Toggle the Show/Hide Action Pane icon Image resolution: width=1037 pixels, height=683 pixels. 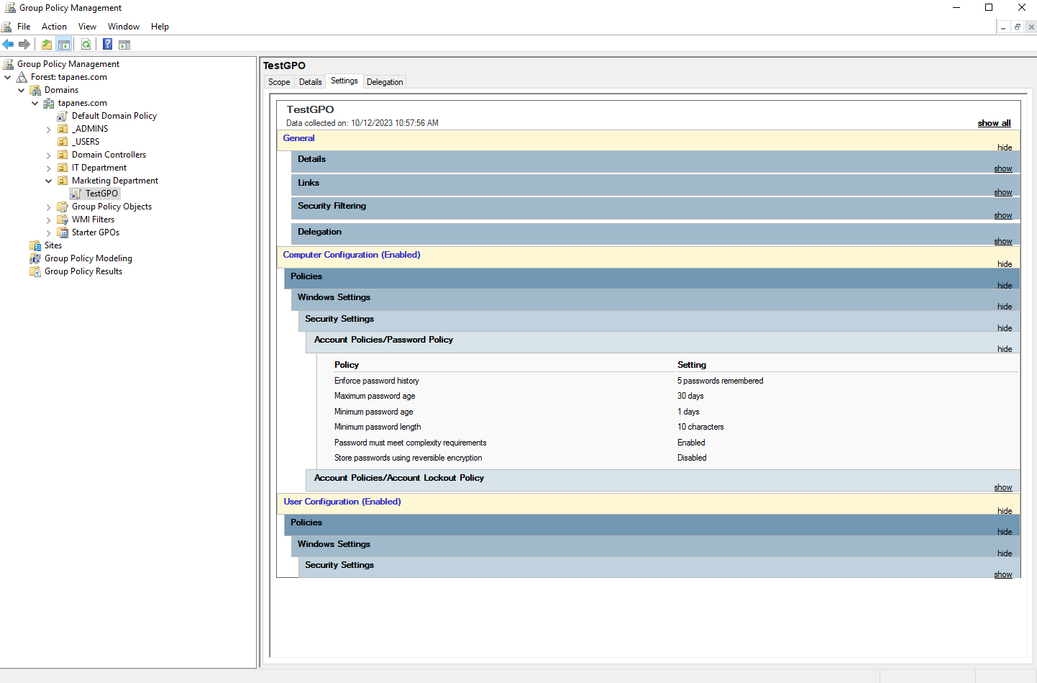pyautogui.click(x=124, y=45)
